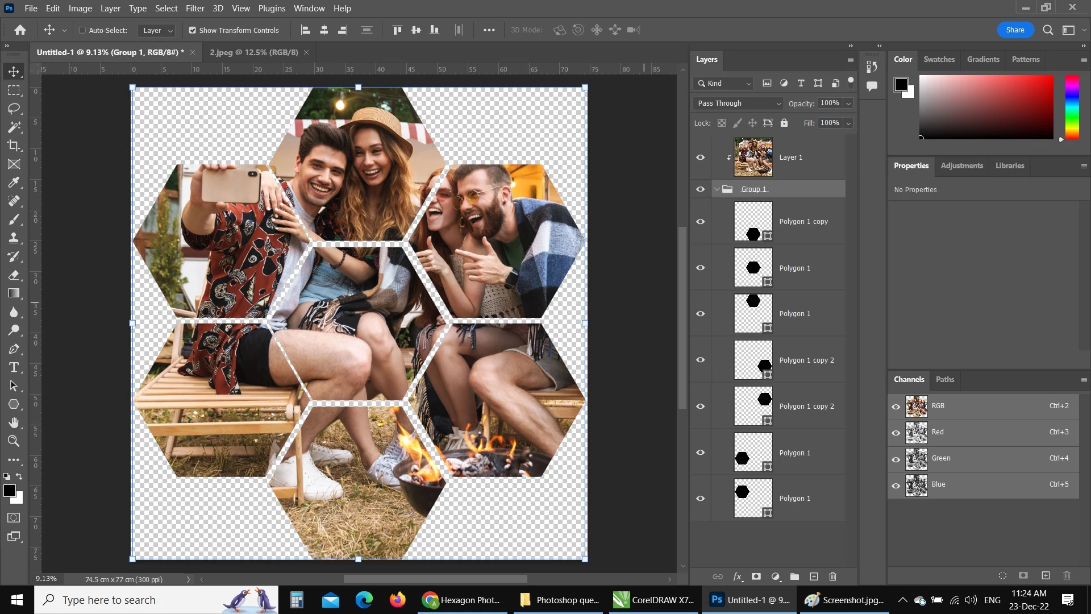Add a layer mask
The width and height of the screenshot is (1091, 614).
tap(756, 576)
